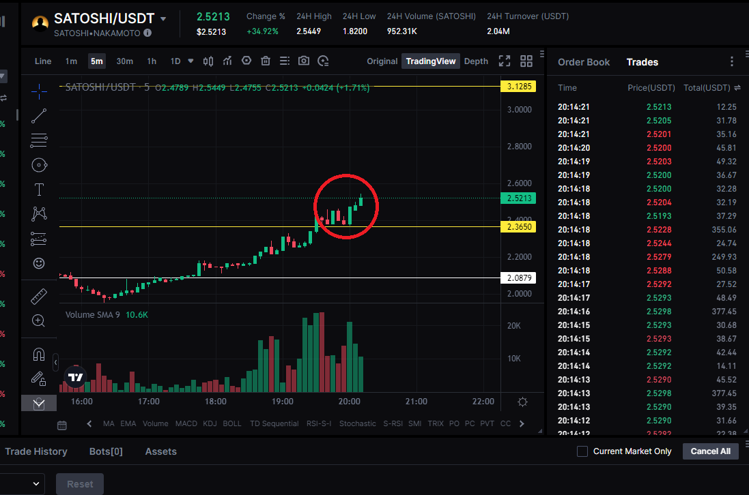Open the Assets tab
Image resolution: width=749 pixels, height=495 pixels.
point(161,451)
